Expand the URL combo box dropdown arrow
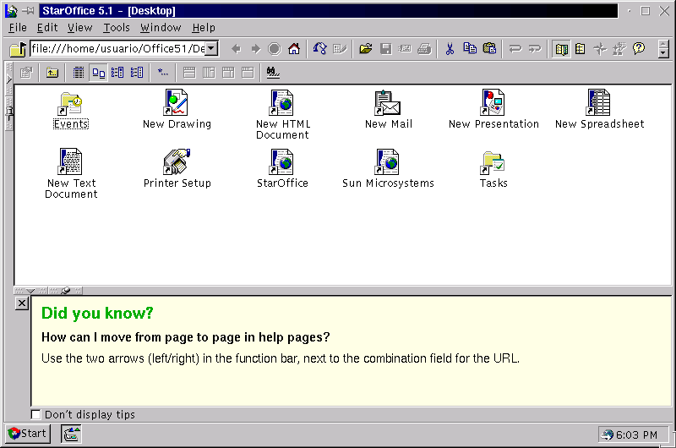 [x=211, y=49]
